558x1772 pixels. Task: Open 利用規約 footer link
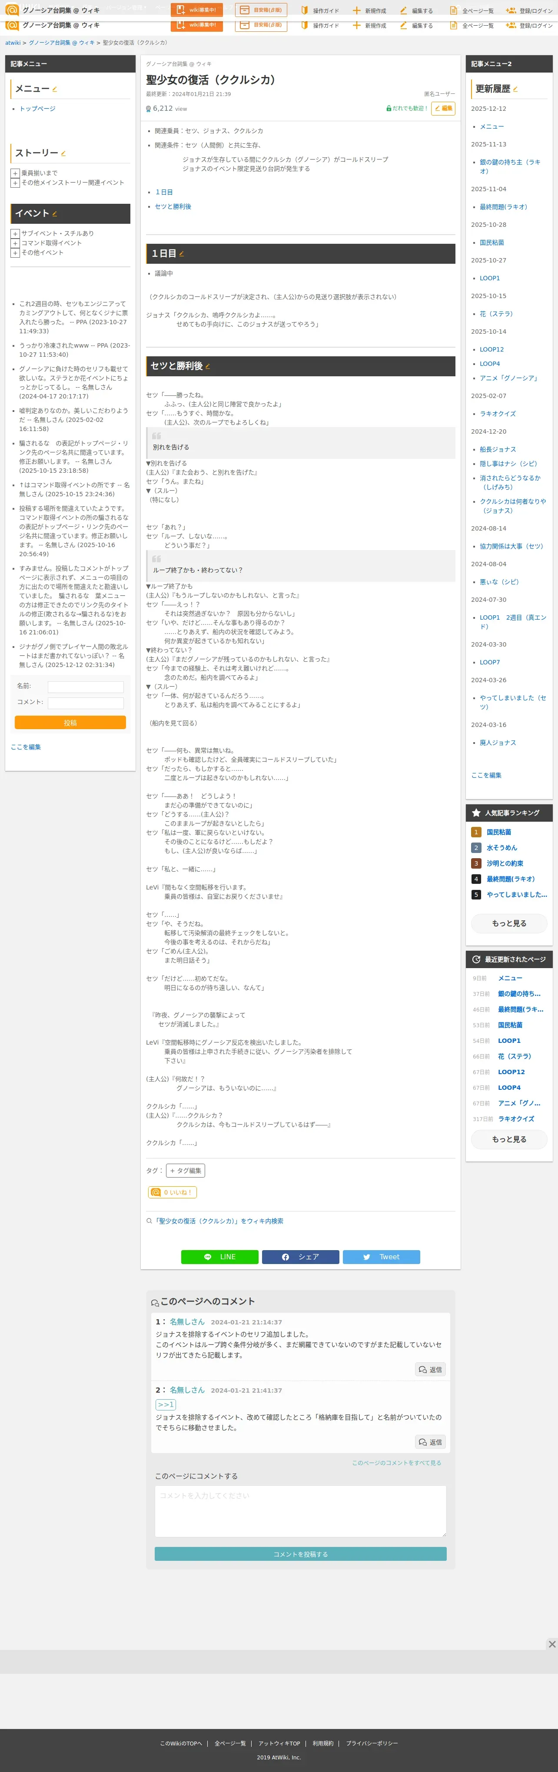coord(323,1744)
